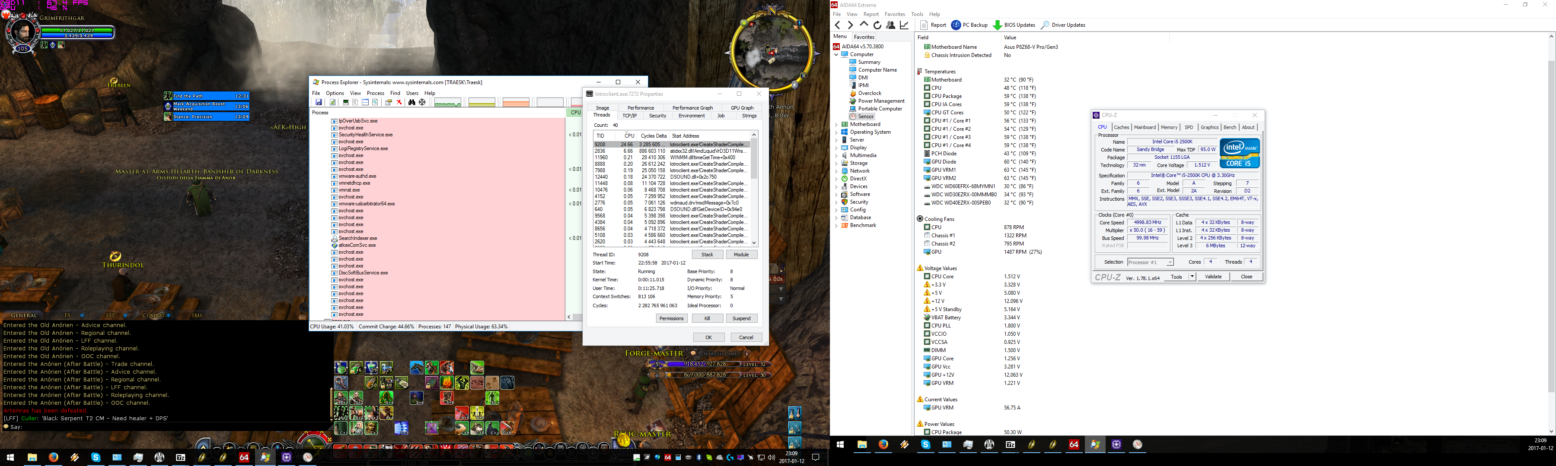Switch to Mainboard tab in CPU-Z
This screenshot has width=1556, height=466.
1145,127
